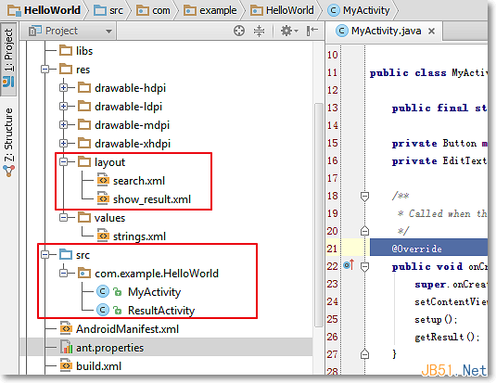Image resolution: width=496 pixels, height=383 pixels.
Task: Click the com.example.HelloWorld package icon
Action: click(x=84, y=273)
